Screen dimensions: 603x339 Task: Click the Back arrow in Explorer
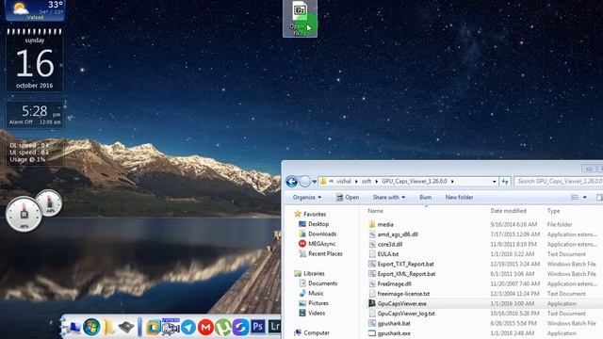291,182
